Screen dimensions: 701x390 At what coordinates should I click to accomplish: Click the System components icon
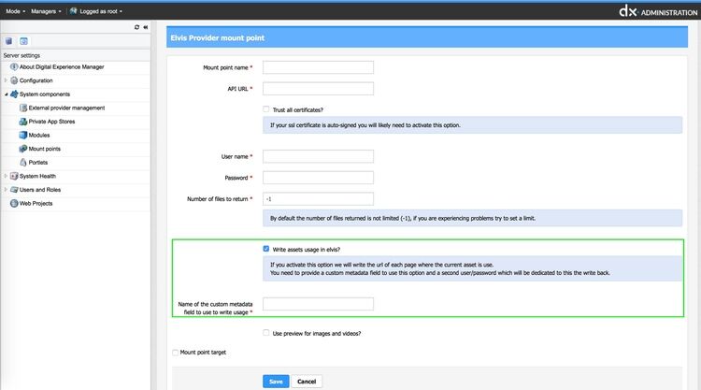coord(14,94)
